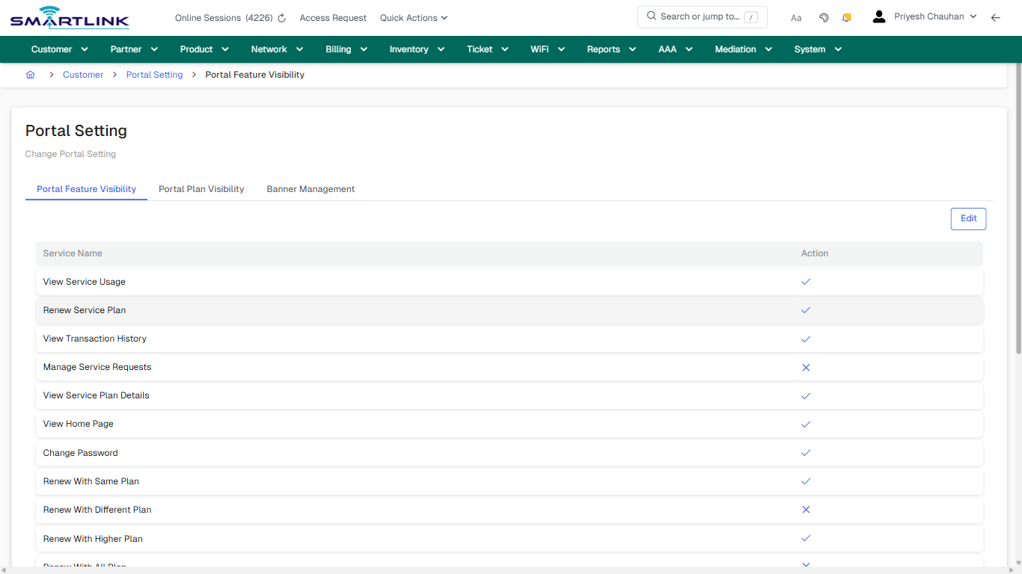
Task: Open the Banner Management tab
Action: (310, 189)
